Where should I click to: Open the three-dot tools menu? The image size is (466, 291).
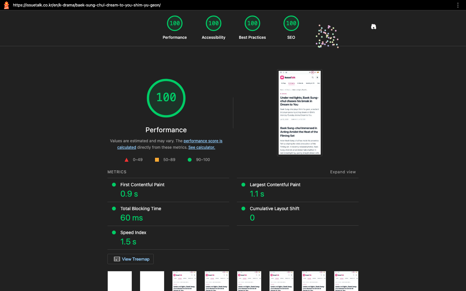coord(458,5)
